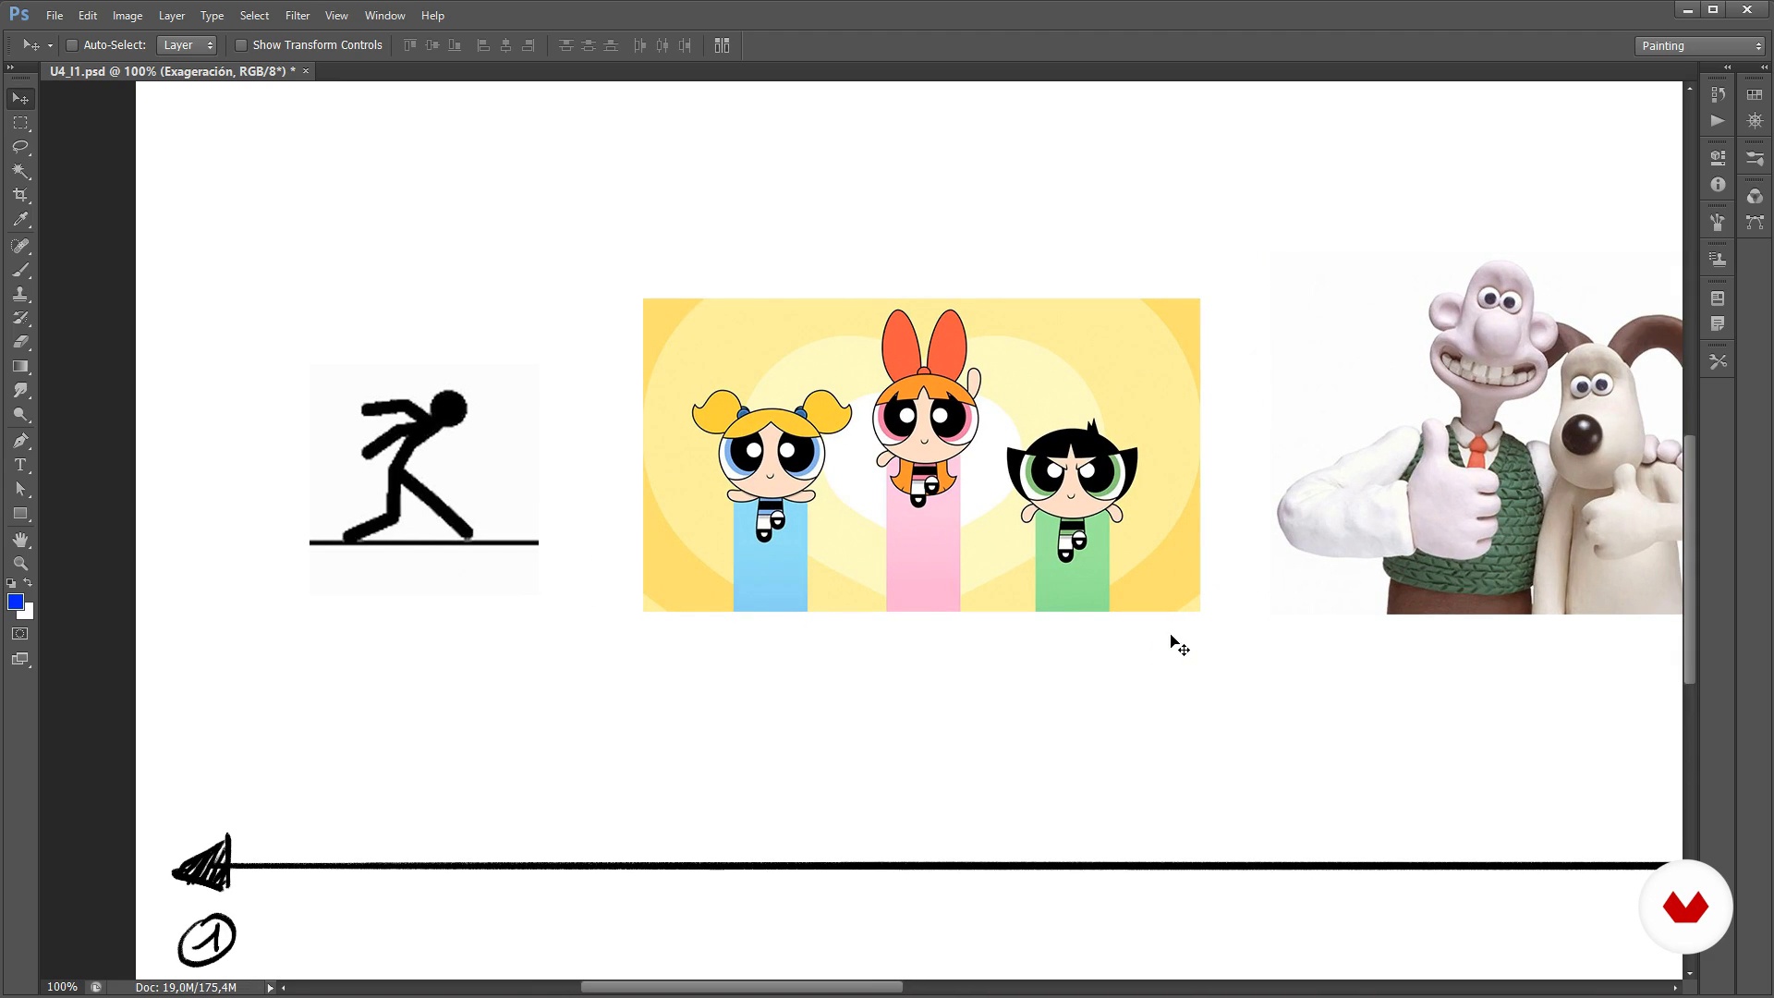Open the Move tool preset picker arrow
Image resolution: width=1774 pixels, height=998 pixels.
pos(50,46)
